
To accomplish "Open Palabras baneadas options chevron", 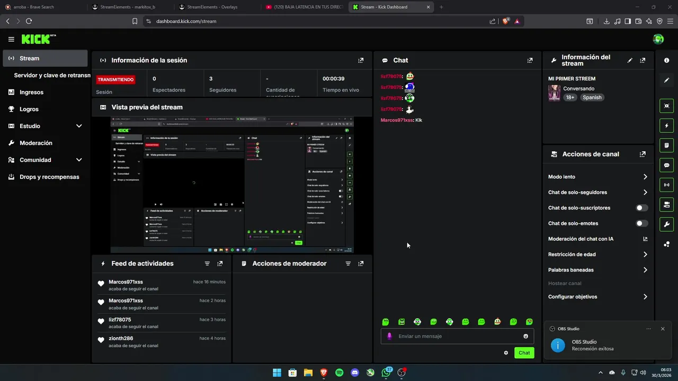I will tap(645, 270).
